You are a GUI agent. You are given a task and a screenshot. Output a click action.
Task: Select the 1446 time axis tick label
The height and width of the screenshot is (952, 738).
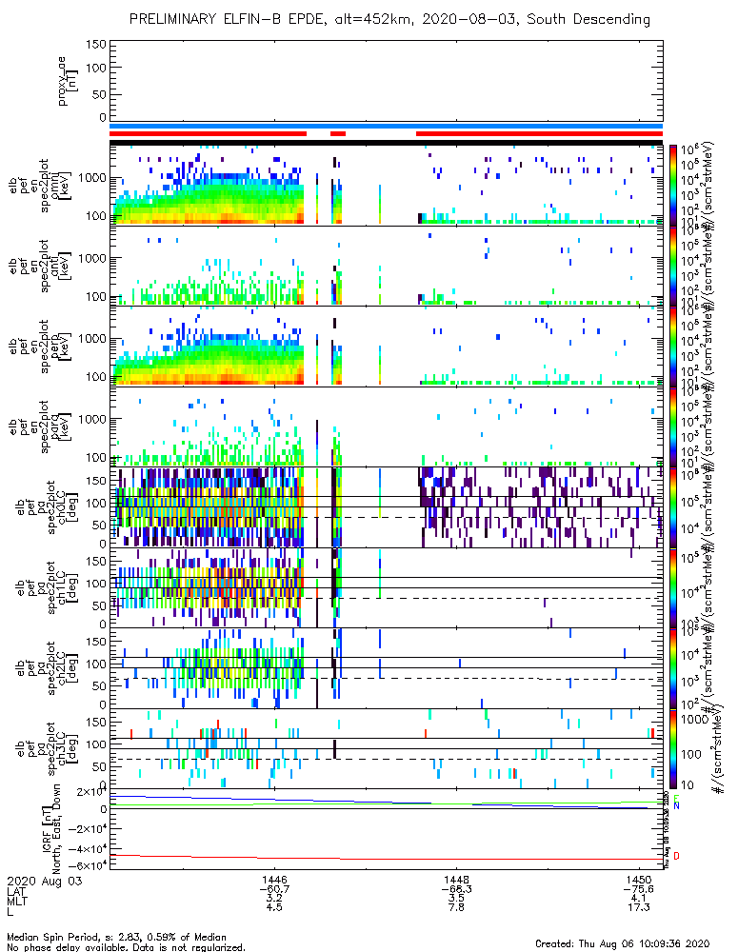tap(274, 880)
